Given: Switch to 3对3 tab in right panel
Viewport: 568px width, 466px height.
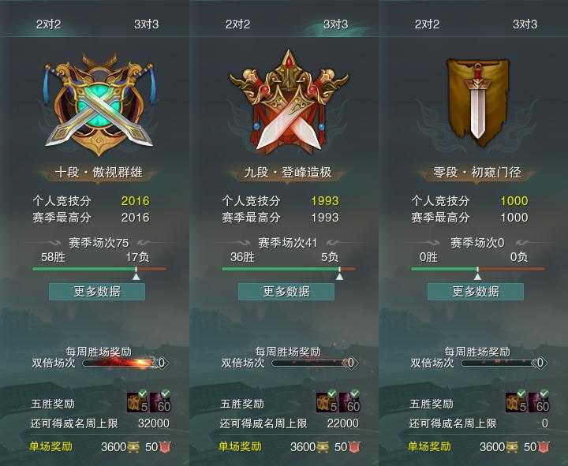Looking at the screenshot, I should pyautogui.click(x=525, y=24).
